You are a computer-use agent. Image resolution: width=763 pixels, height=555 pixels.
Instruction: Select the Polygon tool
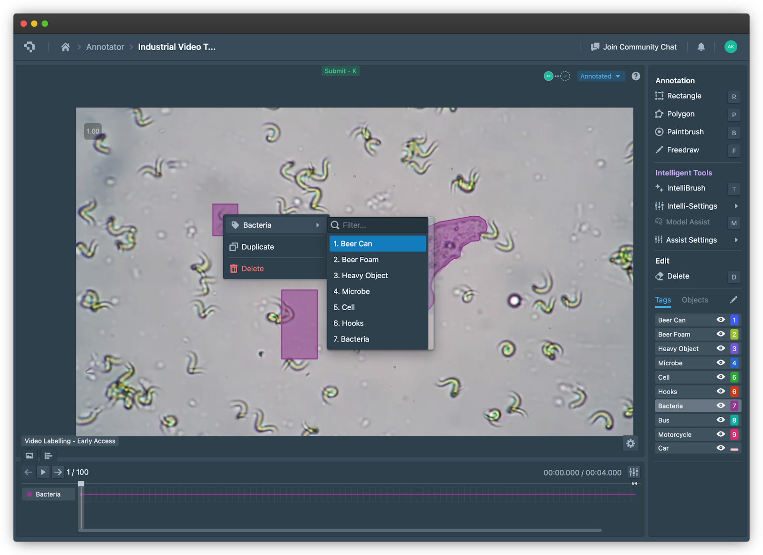[x=681, y=114]
